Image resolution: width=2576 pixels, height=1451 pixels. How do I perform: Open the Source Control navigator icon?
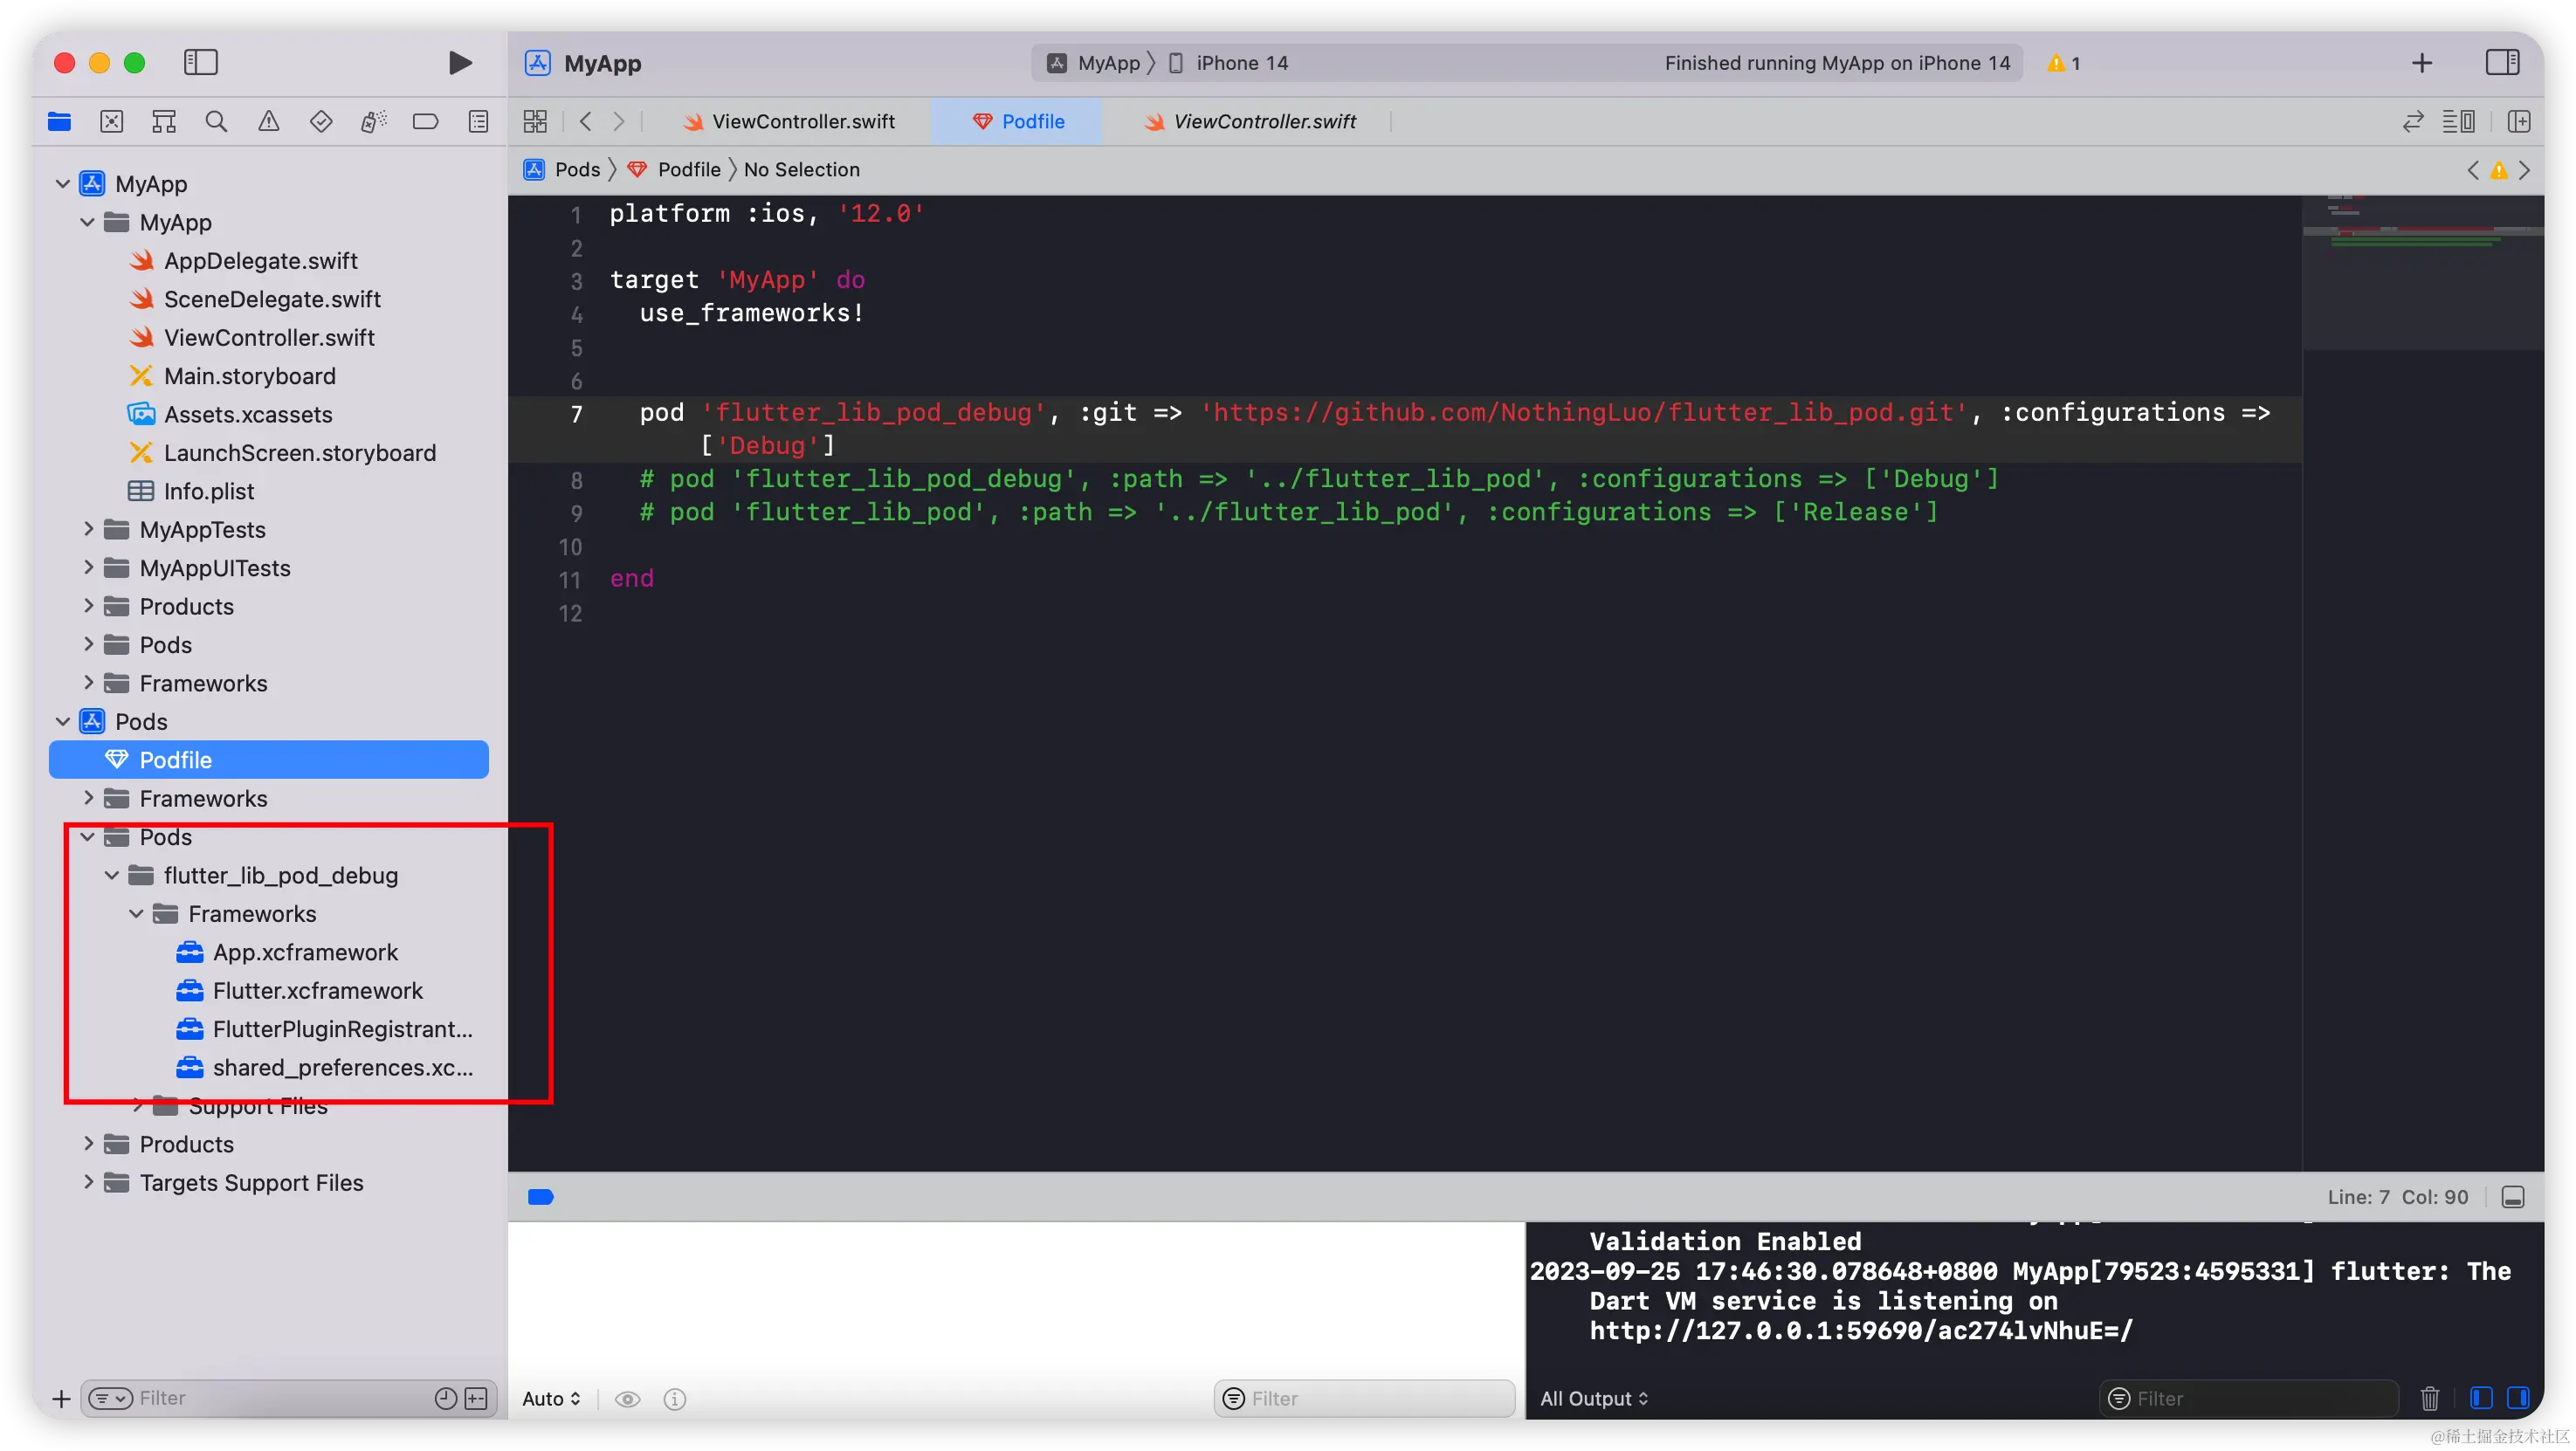tap(112, 122)
